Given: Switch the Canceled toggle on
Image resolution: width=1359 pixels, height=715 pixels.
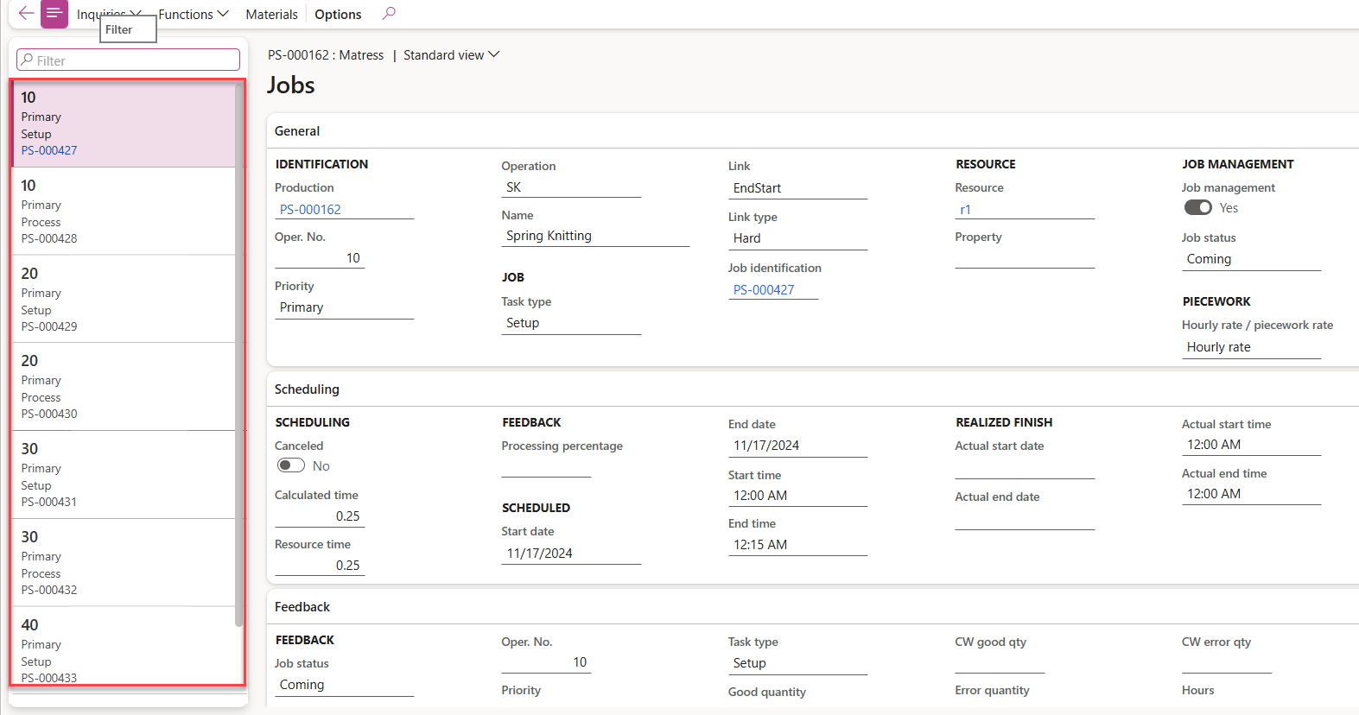Looking at the screenshot, I should point(291,465).
